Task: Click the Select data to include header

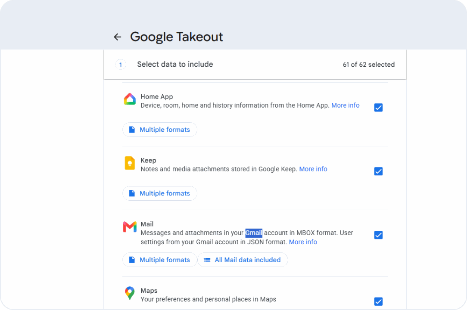Action: point(175,64)
